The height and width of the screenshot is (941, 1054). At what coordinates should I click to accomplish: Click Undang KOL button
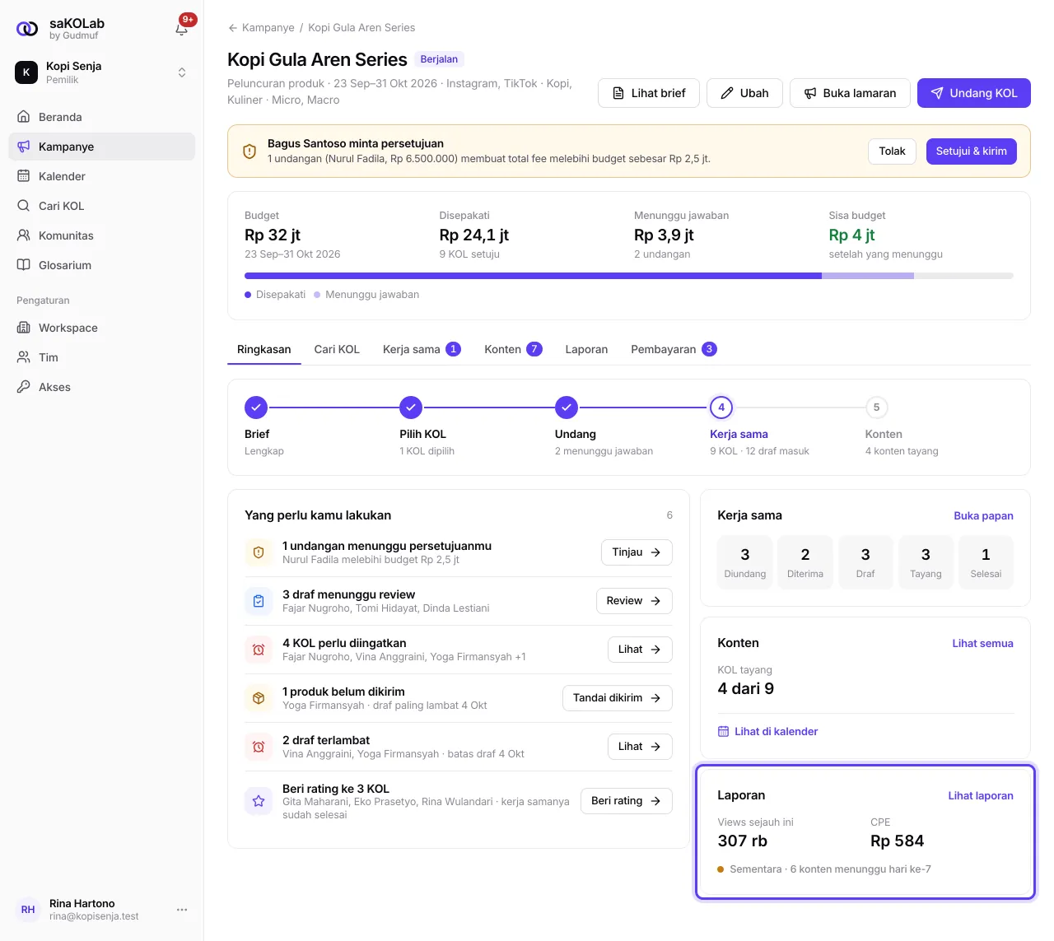(x=974, y=93)
